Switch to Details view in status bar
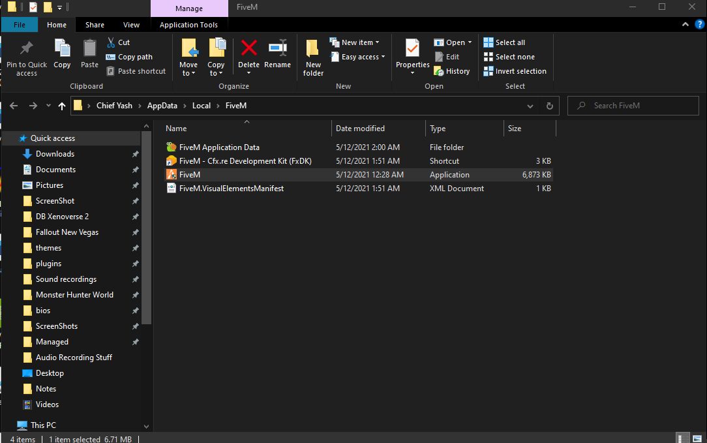Viewport: 707px width, 443px height. click(683, 438)
